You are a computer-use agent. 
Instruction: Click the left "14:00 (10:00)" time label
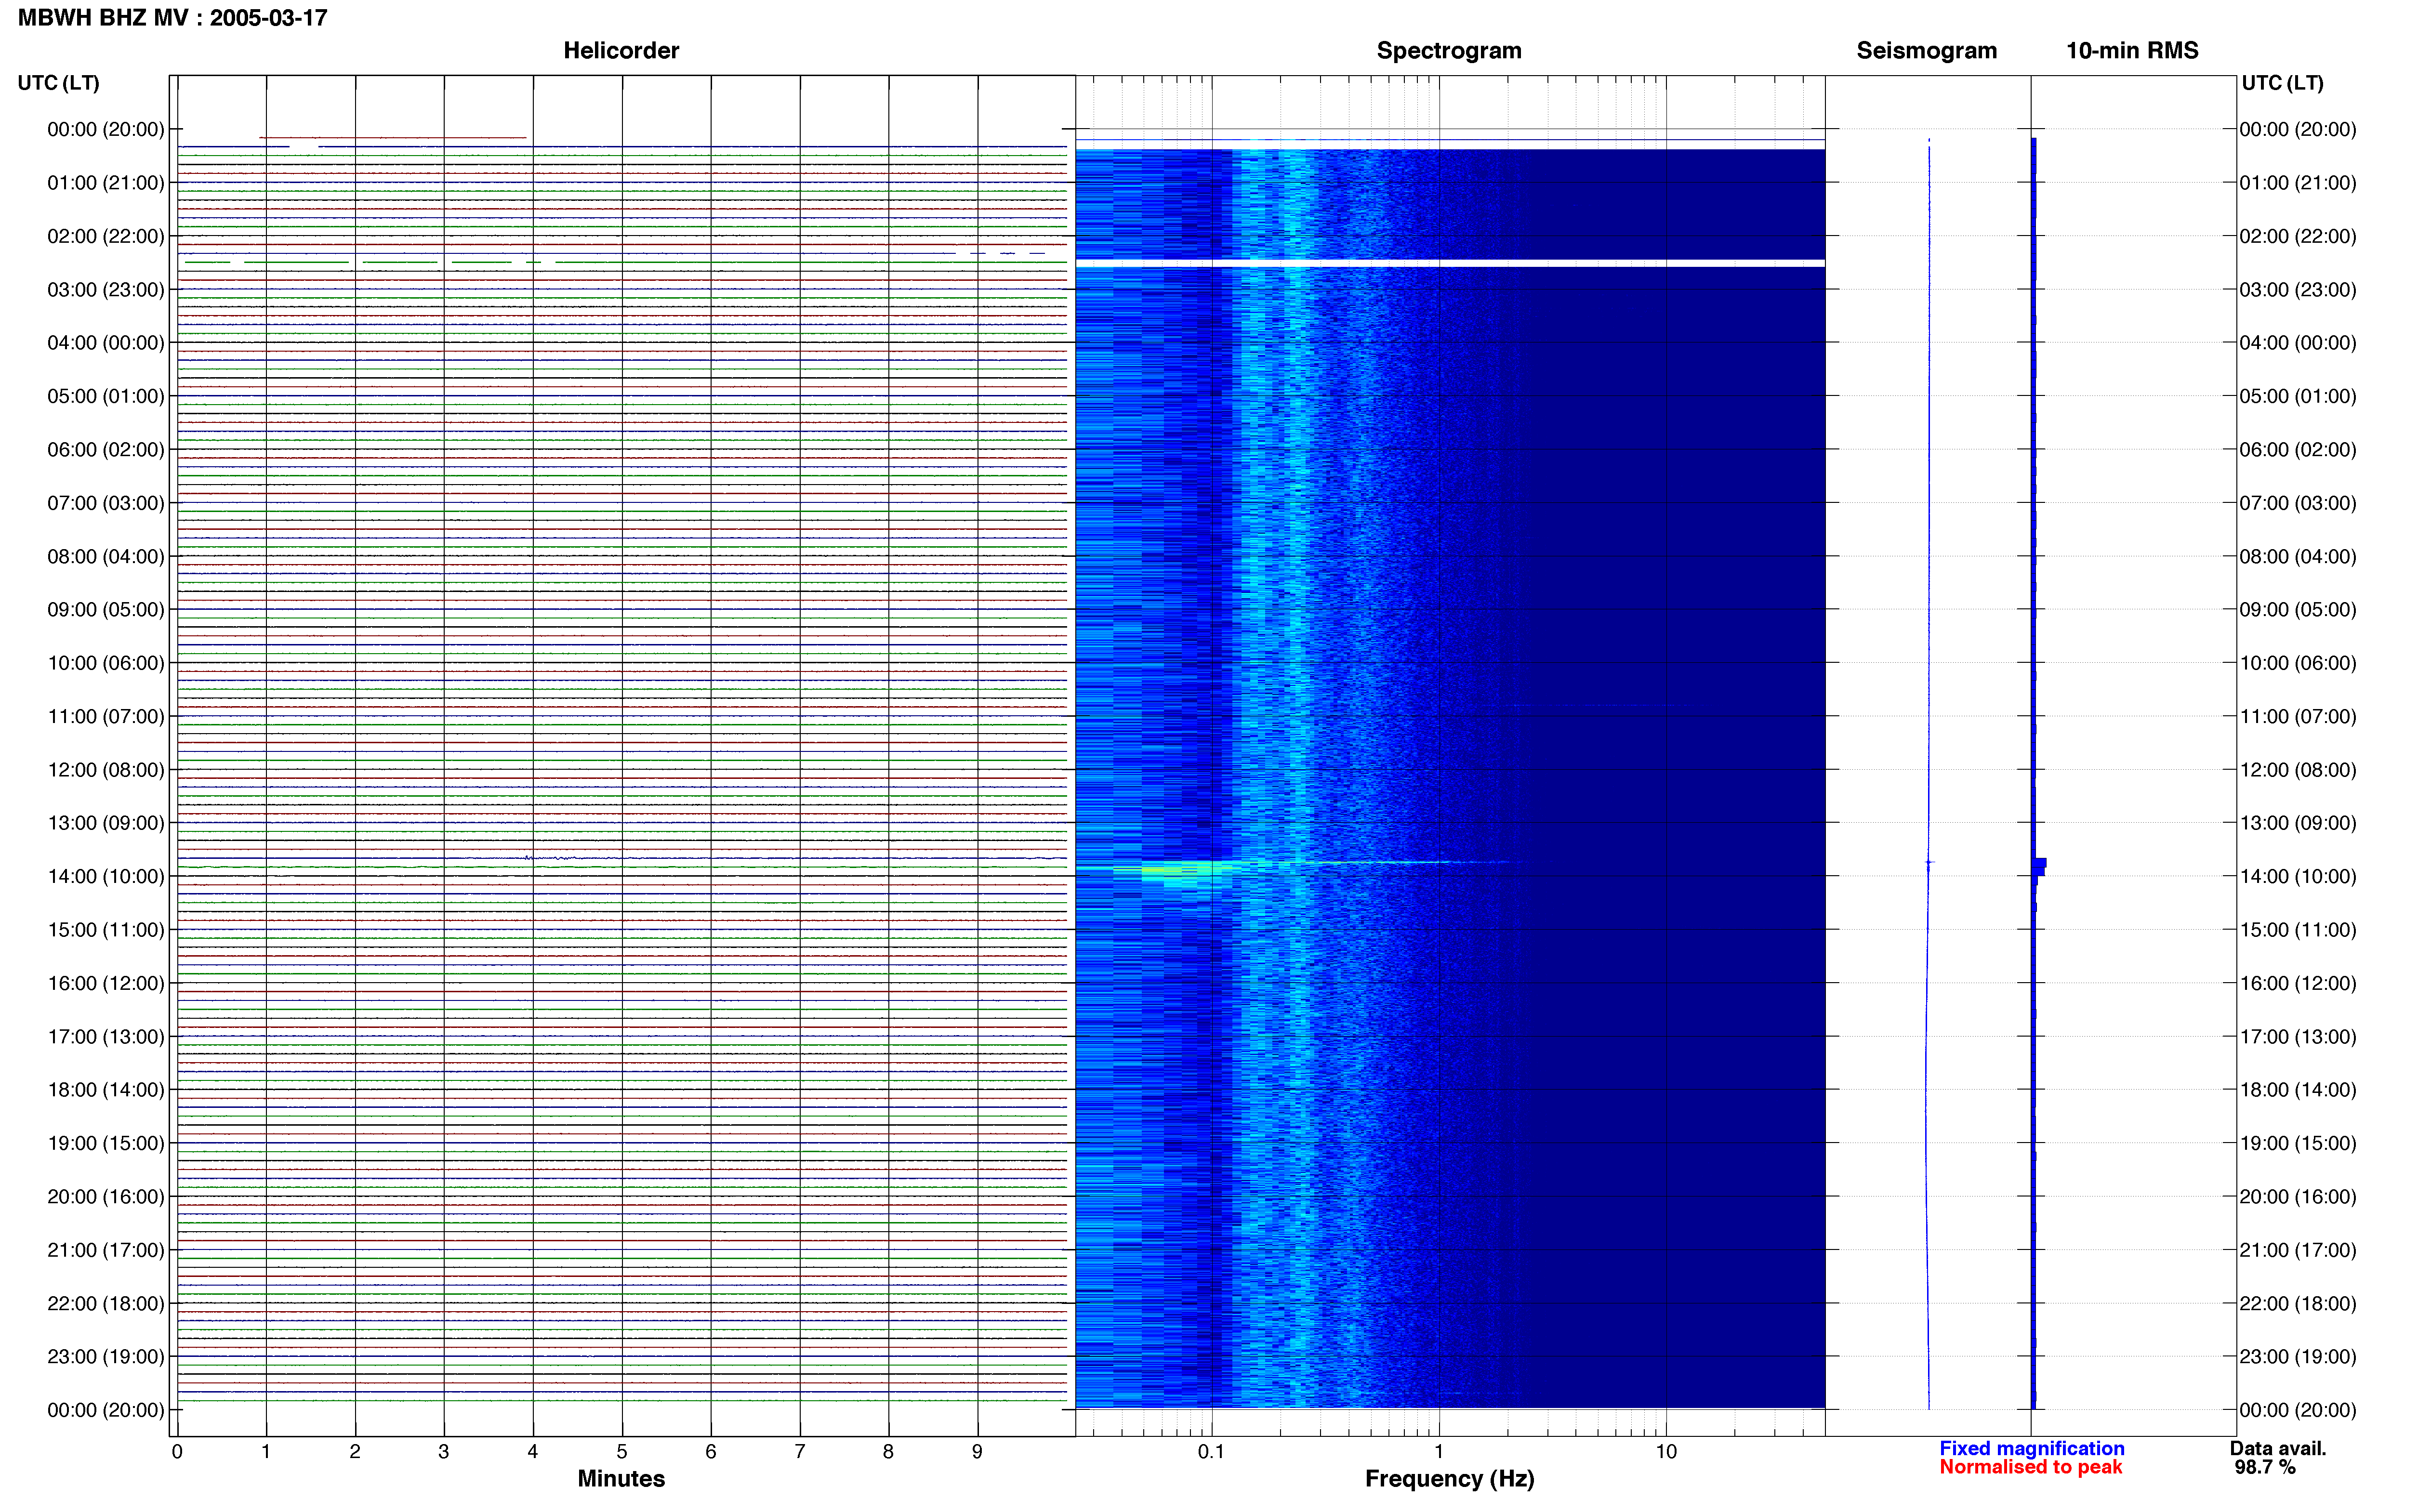tap(105, 876)
